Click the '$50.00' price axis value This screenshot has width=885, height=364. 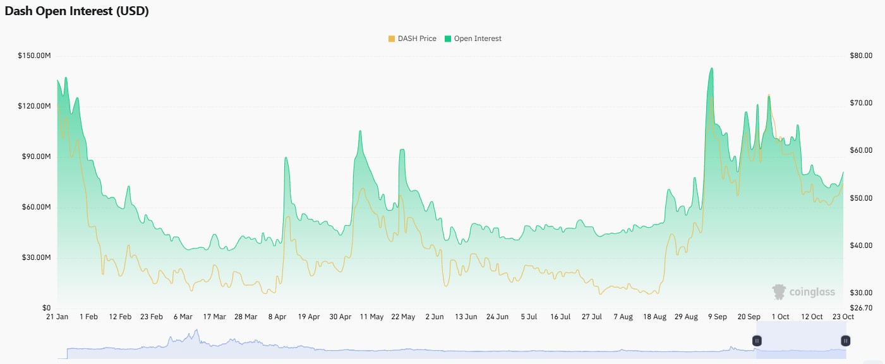pyautogui.click(x=860, y=198)
